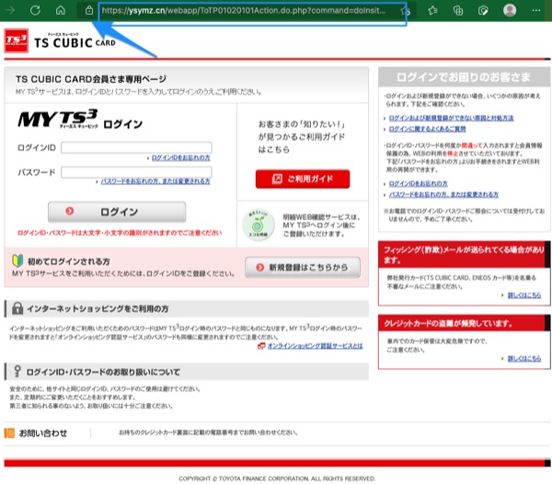The width and height of the screenshot is (552, 484).
Task: Open the favorites star list icon
Action: (432, 10)
